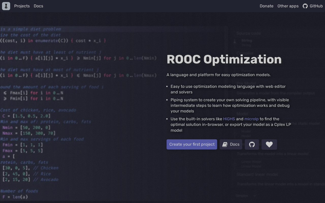Expand the blurred Simplex dropdown chevron
This screenshot has height=203, width=325.
pyautogui.click(x=255, y=196)
